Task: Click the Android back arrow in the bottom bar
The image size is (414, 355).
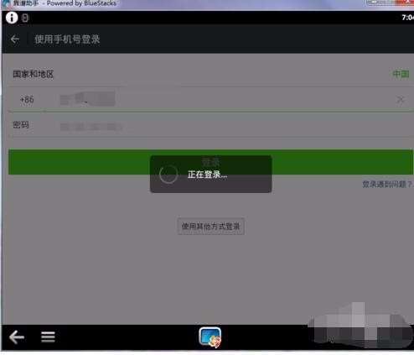Action: coord(17,337)
